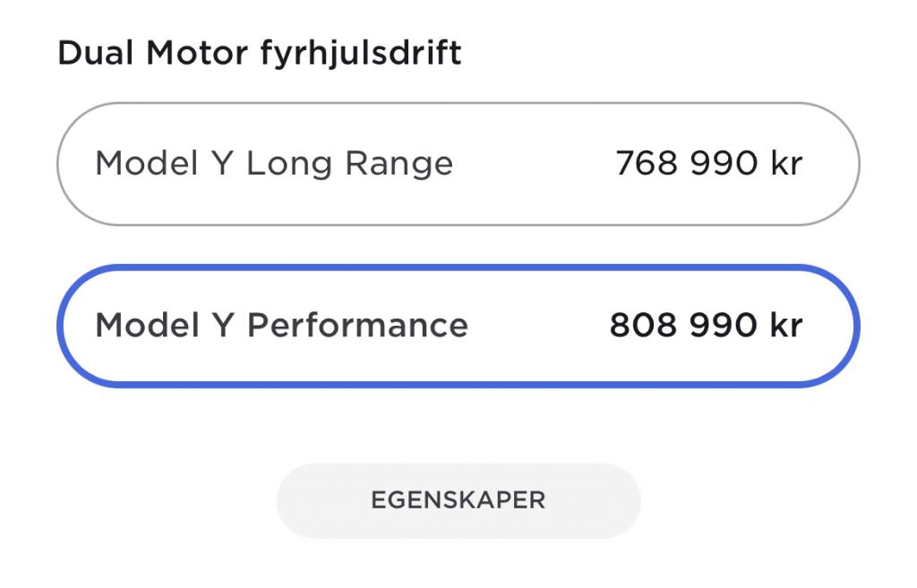The width and height of the screenshot is (917, 588).
Task: Tap the words "Long Range" in the first option
Action: pos(349,164)
